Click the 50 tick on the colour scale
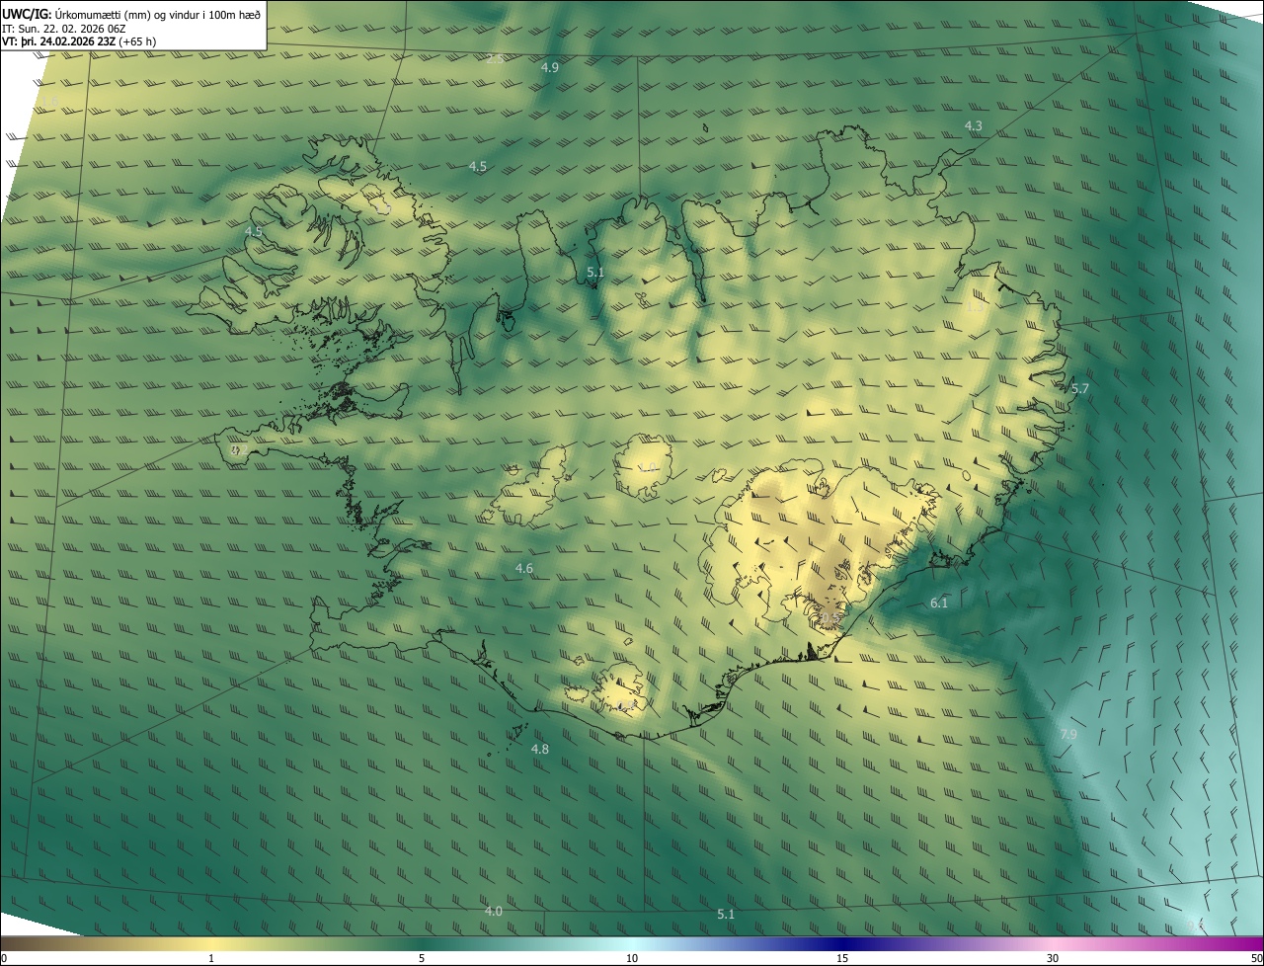 [1256, 958]
